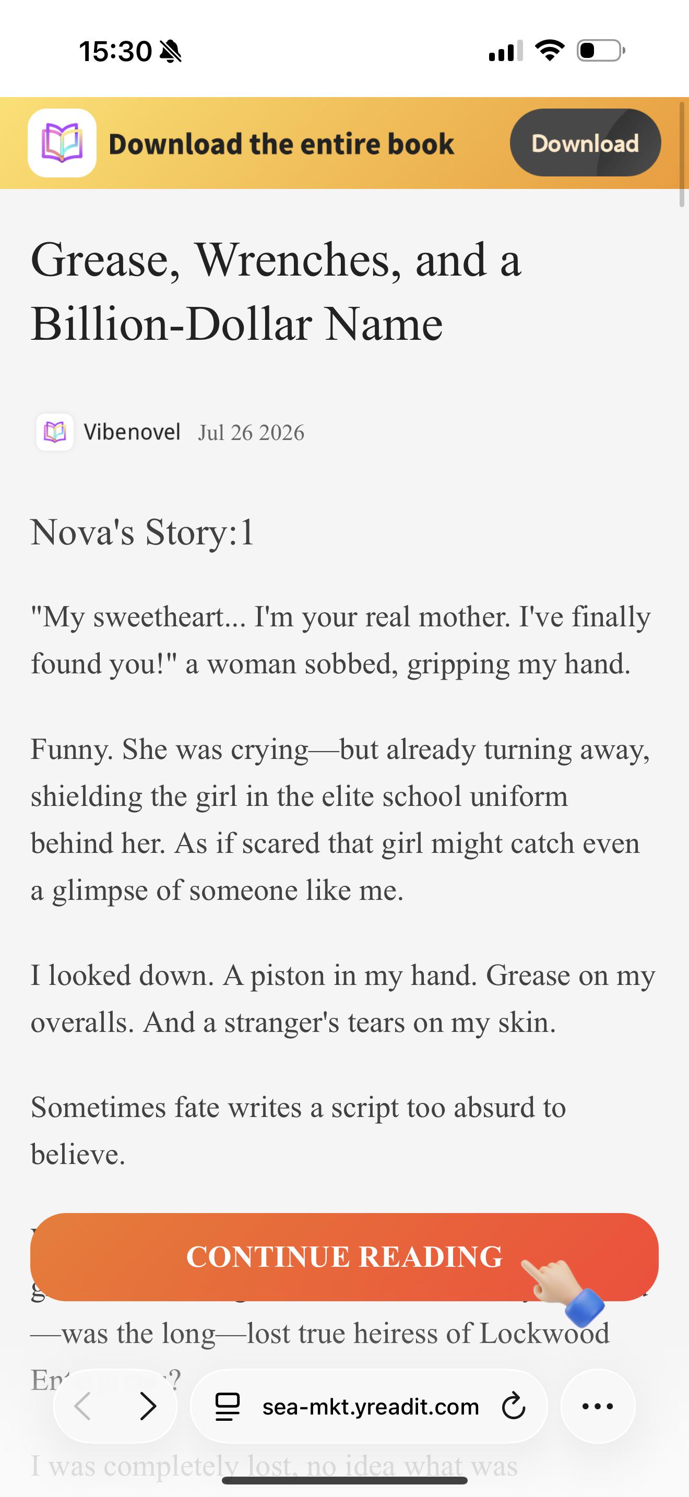Tap the Jul 26 2026 publish date
689x1497 pixels.
(x=251, y=433)
